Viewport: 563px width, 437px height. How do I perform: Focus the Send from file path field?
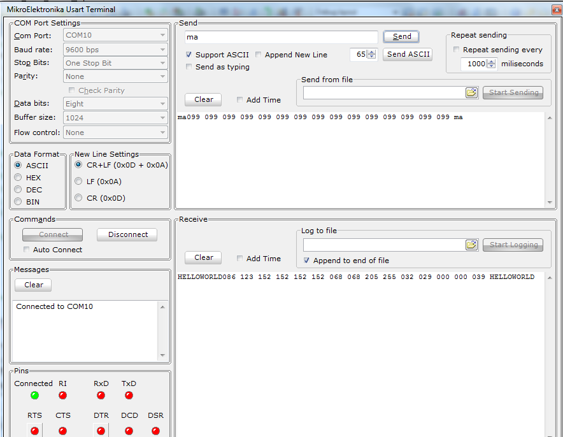(384, 92)
